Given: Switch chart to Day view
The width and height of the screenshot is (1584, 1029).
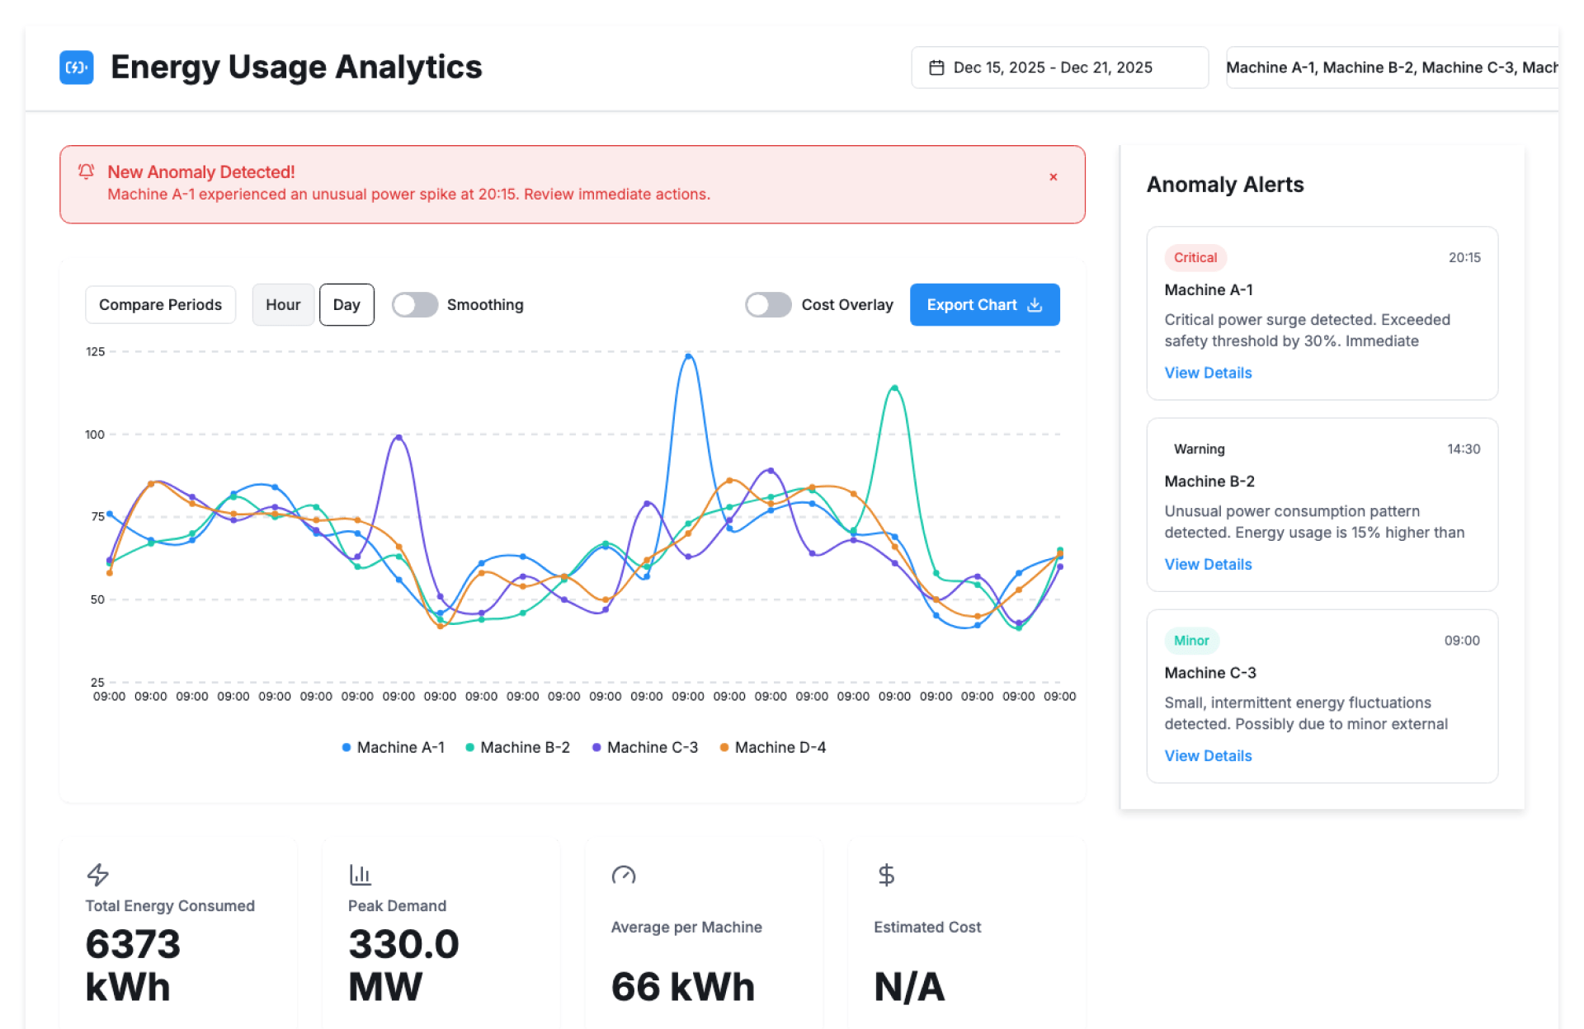Looking at the screenshot, I should 346,305.
